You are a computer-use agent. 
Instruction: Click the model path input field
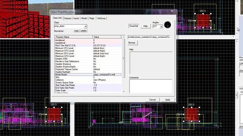click(x=149, y=37)
